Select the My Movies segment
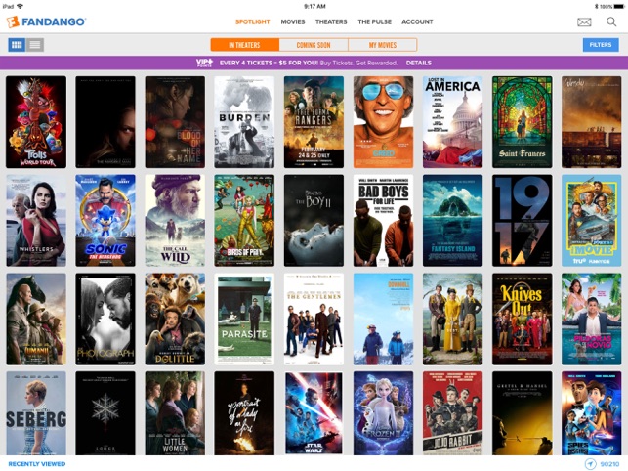Screen dimensions: 628x471 (383, 45)
